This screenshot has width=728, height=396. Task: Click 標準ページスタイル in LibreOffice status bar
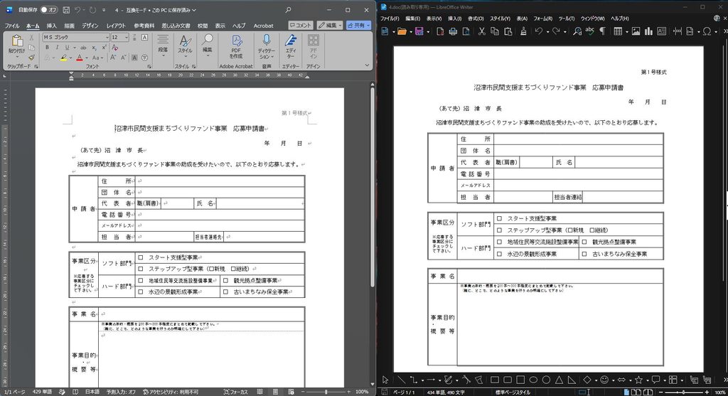tap(513, 392)
